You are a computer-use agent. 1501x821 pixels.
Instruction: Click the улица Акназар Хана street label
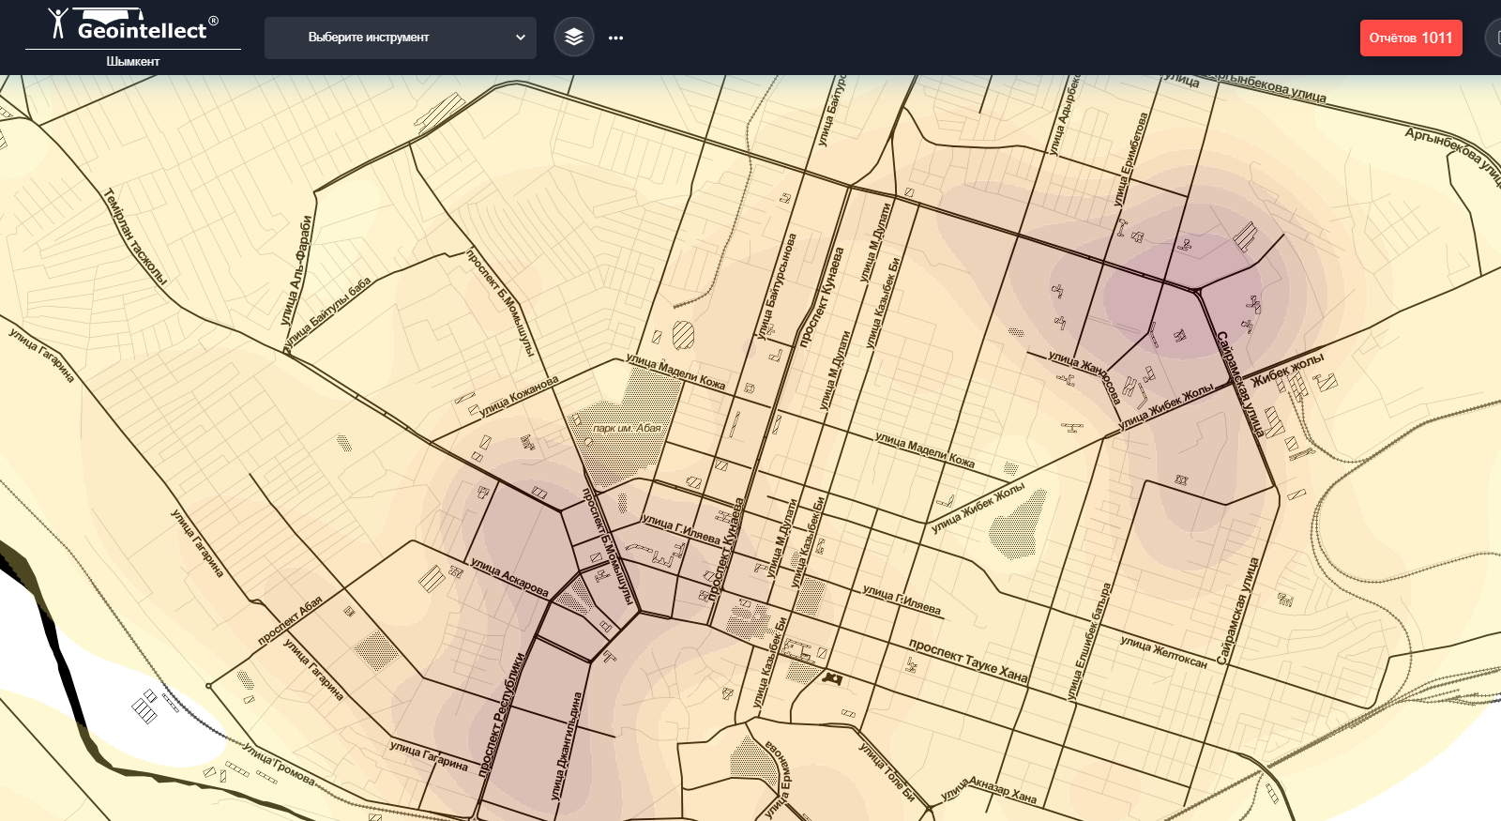tap(989, 789)
